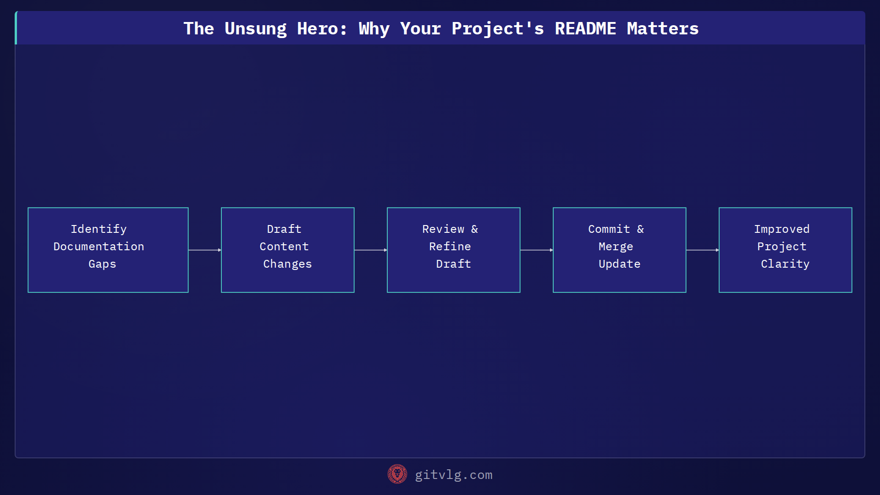Select the Identify Documentation Gaps box
The width and height of the screenshot is (880, 495).
coord(108,250)
